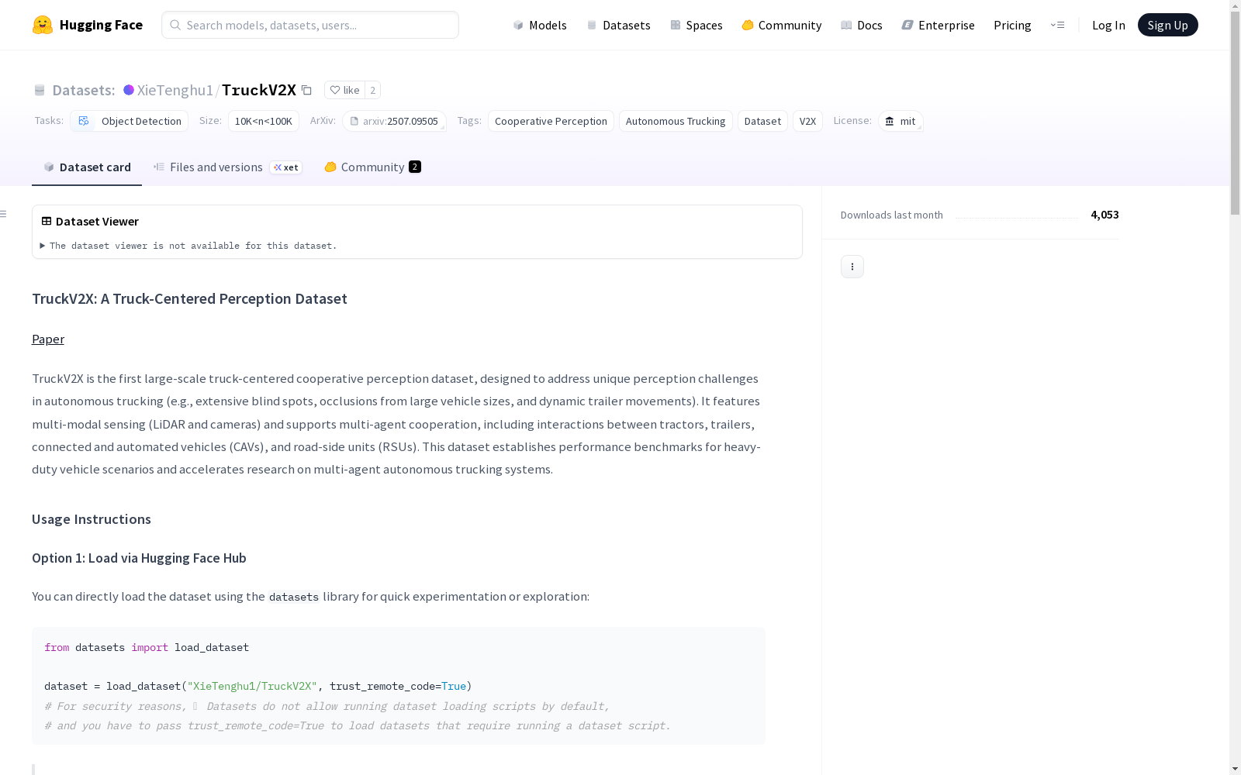The height and width of the screenshot is (775, 1241).
Task: Click the load_dataset code line
Action: pos(258,686)
